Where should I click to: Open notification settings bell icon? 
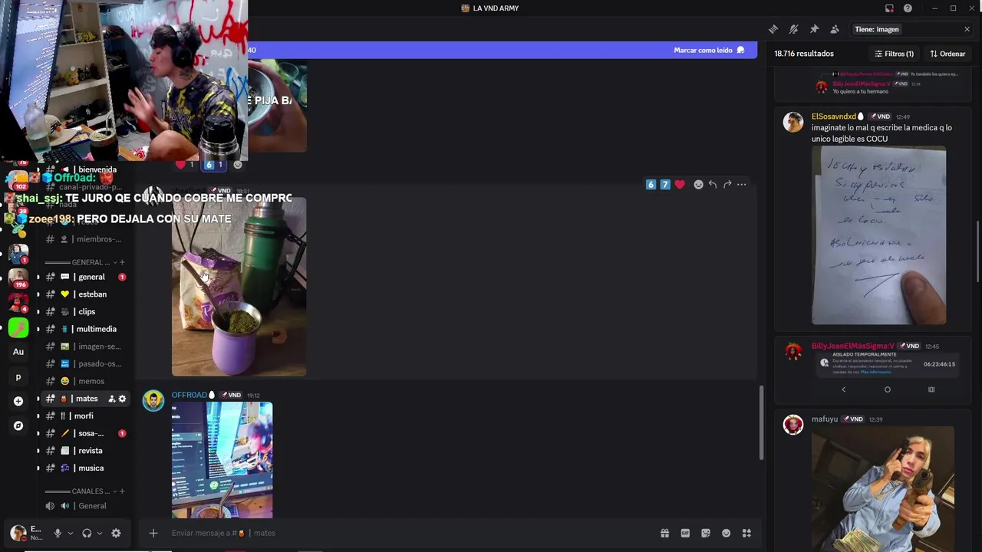794,29
